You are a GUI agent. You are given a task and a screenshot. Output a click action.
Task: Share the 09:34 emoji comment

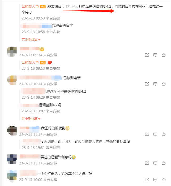click(x=147, y=55)
